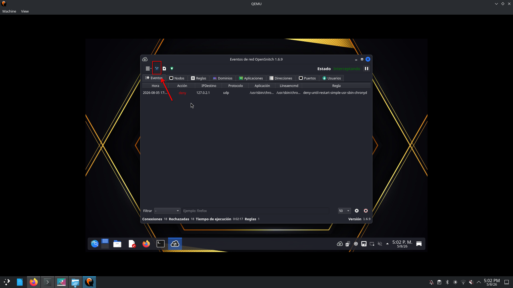Click the Regla column header
513x288 pixels.
pos(336,86)
